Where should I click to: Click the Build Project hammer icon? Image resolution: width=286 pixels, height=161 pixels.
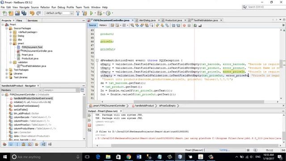click(78, 13)
